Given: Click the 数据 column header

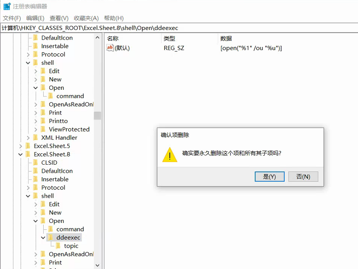Looking at the screenshot, I should click(226, 38).
